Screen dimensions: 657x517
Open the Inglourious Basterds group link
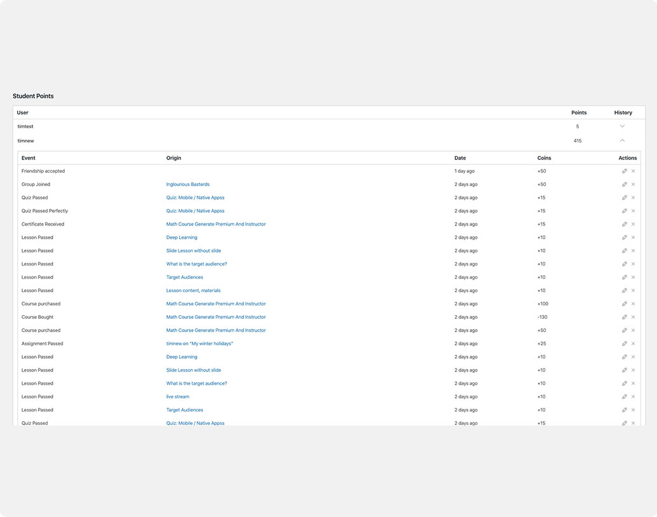[x=188, y=185]
